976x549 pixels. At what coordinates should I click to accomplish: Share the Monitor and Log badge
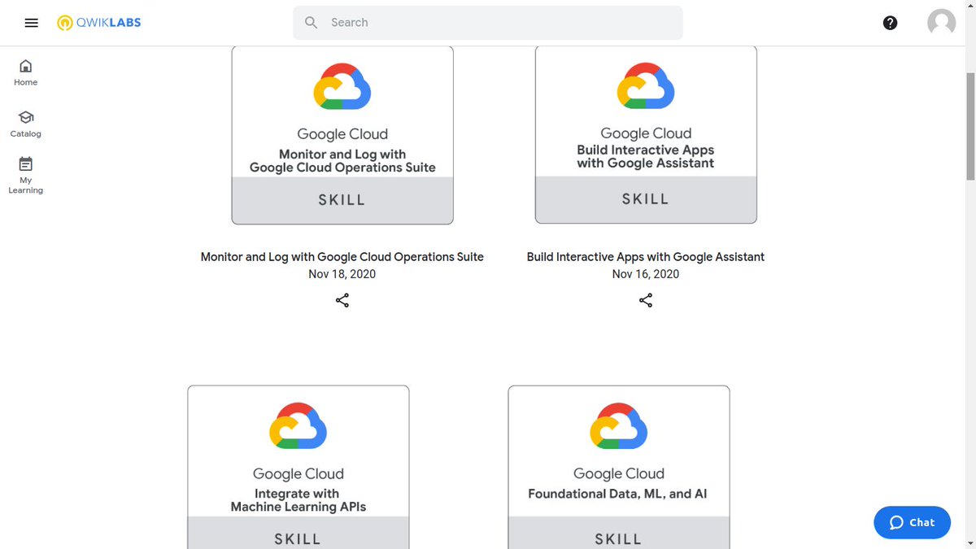342,300
